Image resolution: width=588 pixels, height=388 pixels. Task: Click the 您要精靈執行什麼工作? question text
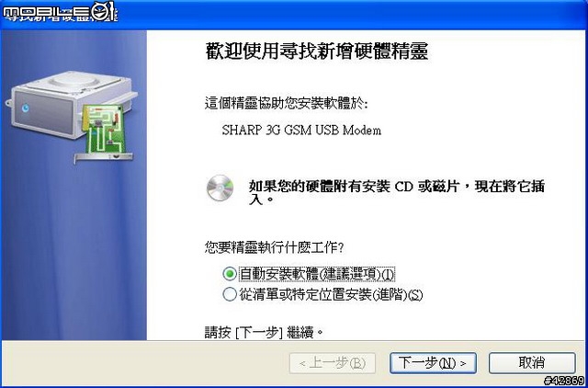pos(275,247)
